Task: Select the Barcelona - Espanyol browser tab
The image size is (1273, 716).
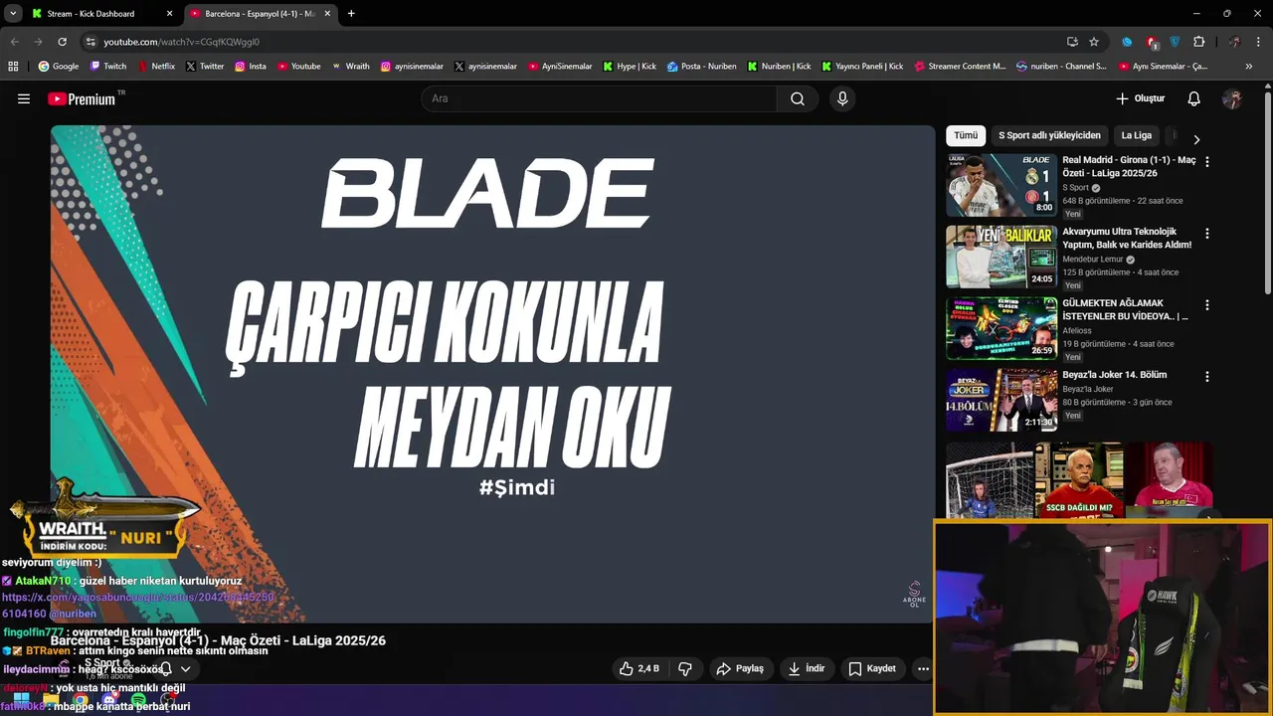Action: pyautogui.click(x=259, y=14)
